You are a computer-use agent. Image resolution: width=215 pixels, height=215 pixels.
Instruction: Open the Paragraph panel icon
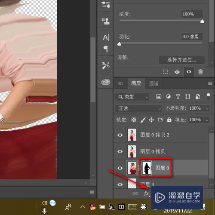[x=106, y=49]
